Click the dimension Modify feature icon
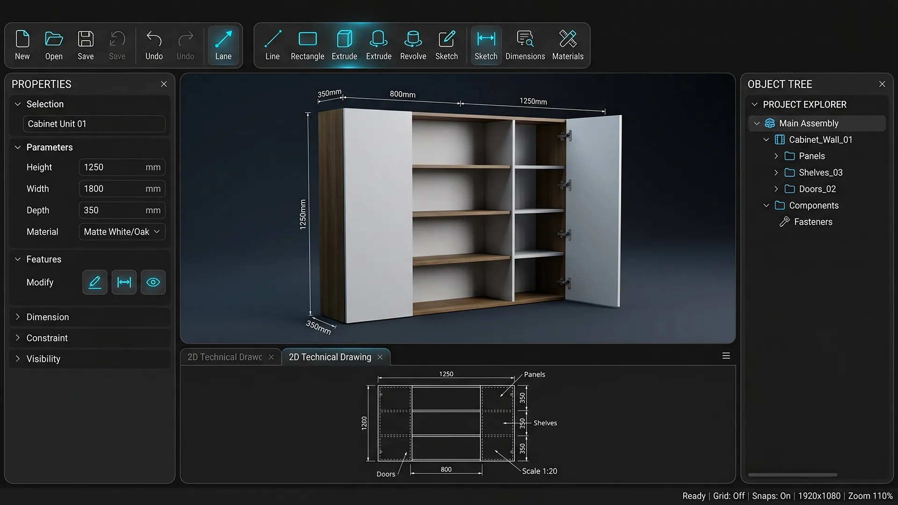This screenshot has height=505, width=898. click(x=124, y=282)
